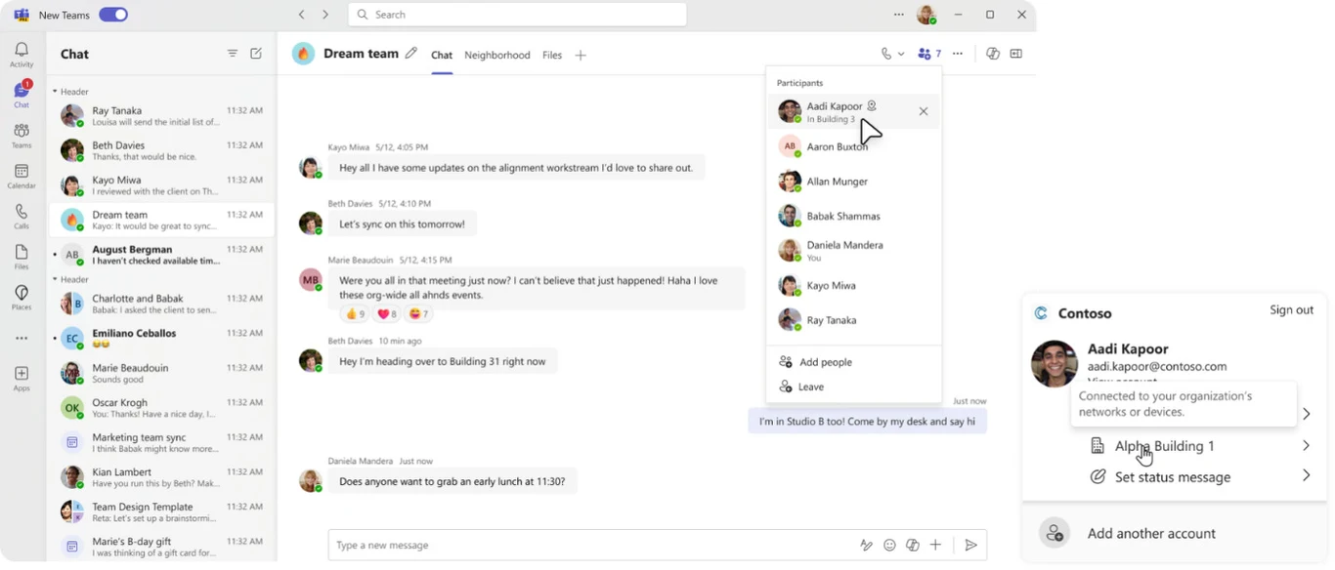The image size is (1335, 570).
Task: Edit the Dream team chat name
Action: (410, 54)
